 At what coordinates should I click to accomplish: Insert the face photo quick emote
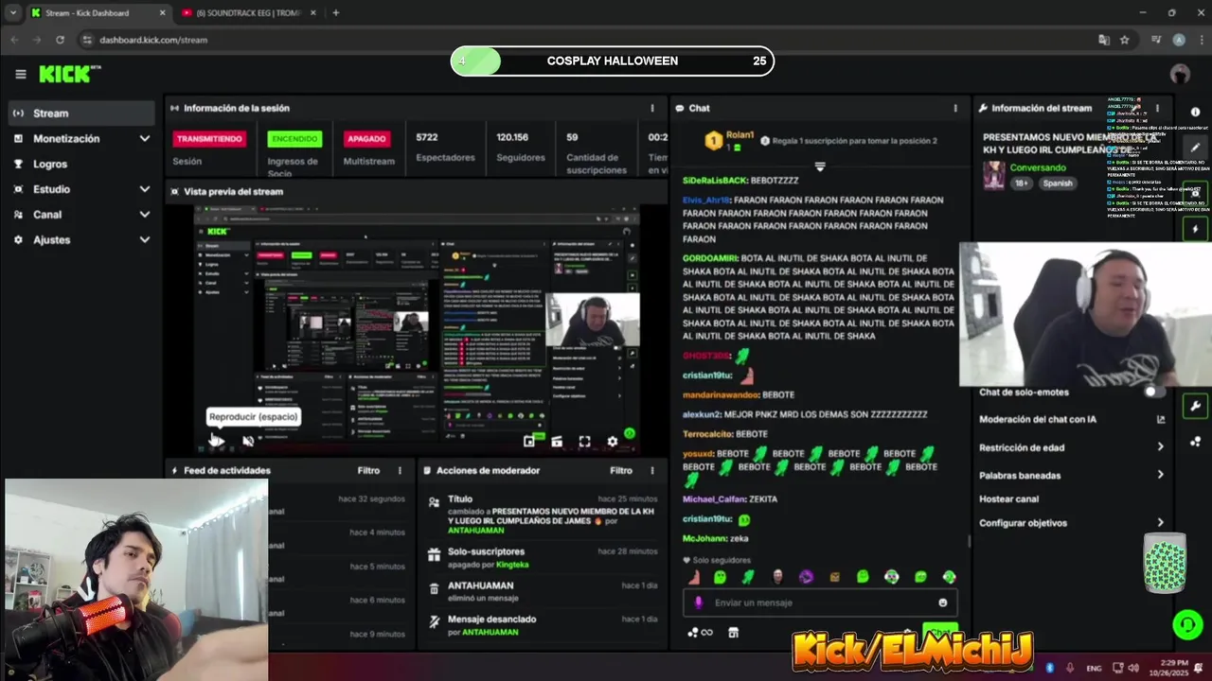[x=777, y=577]
